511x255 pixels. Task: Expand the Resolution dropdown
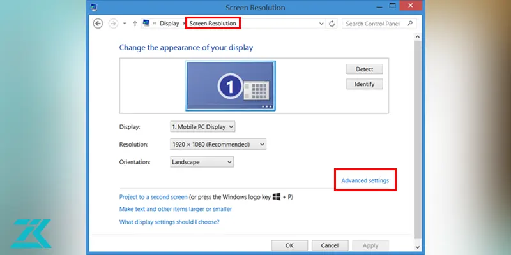(x=218, y=145)
